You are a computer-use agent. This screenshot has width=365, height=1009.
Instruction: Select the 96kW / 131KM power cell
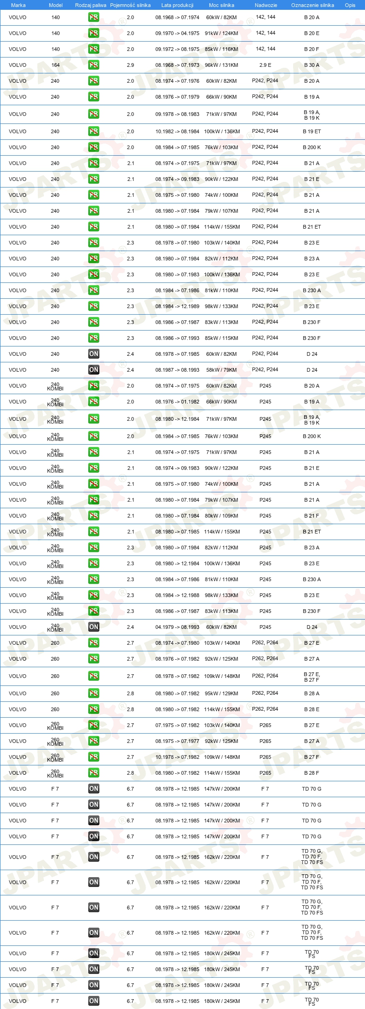[x=222, y=65]
